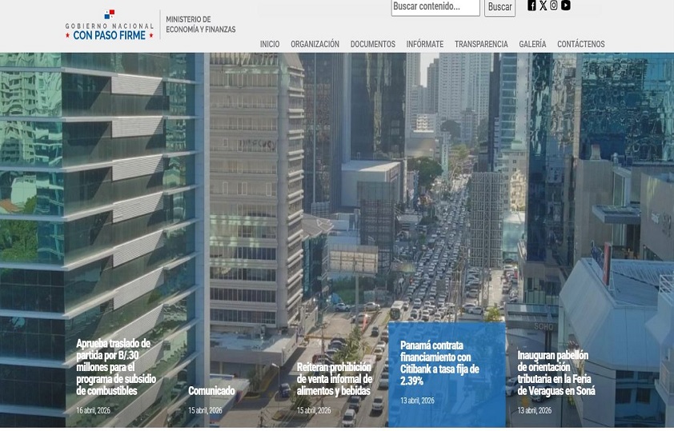Open the Facebook social icon

(532, 6)
